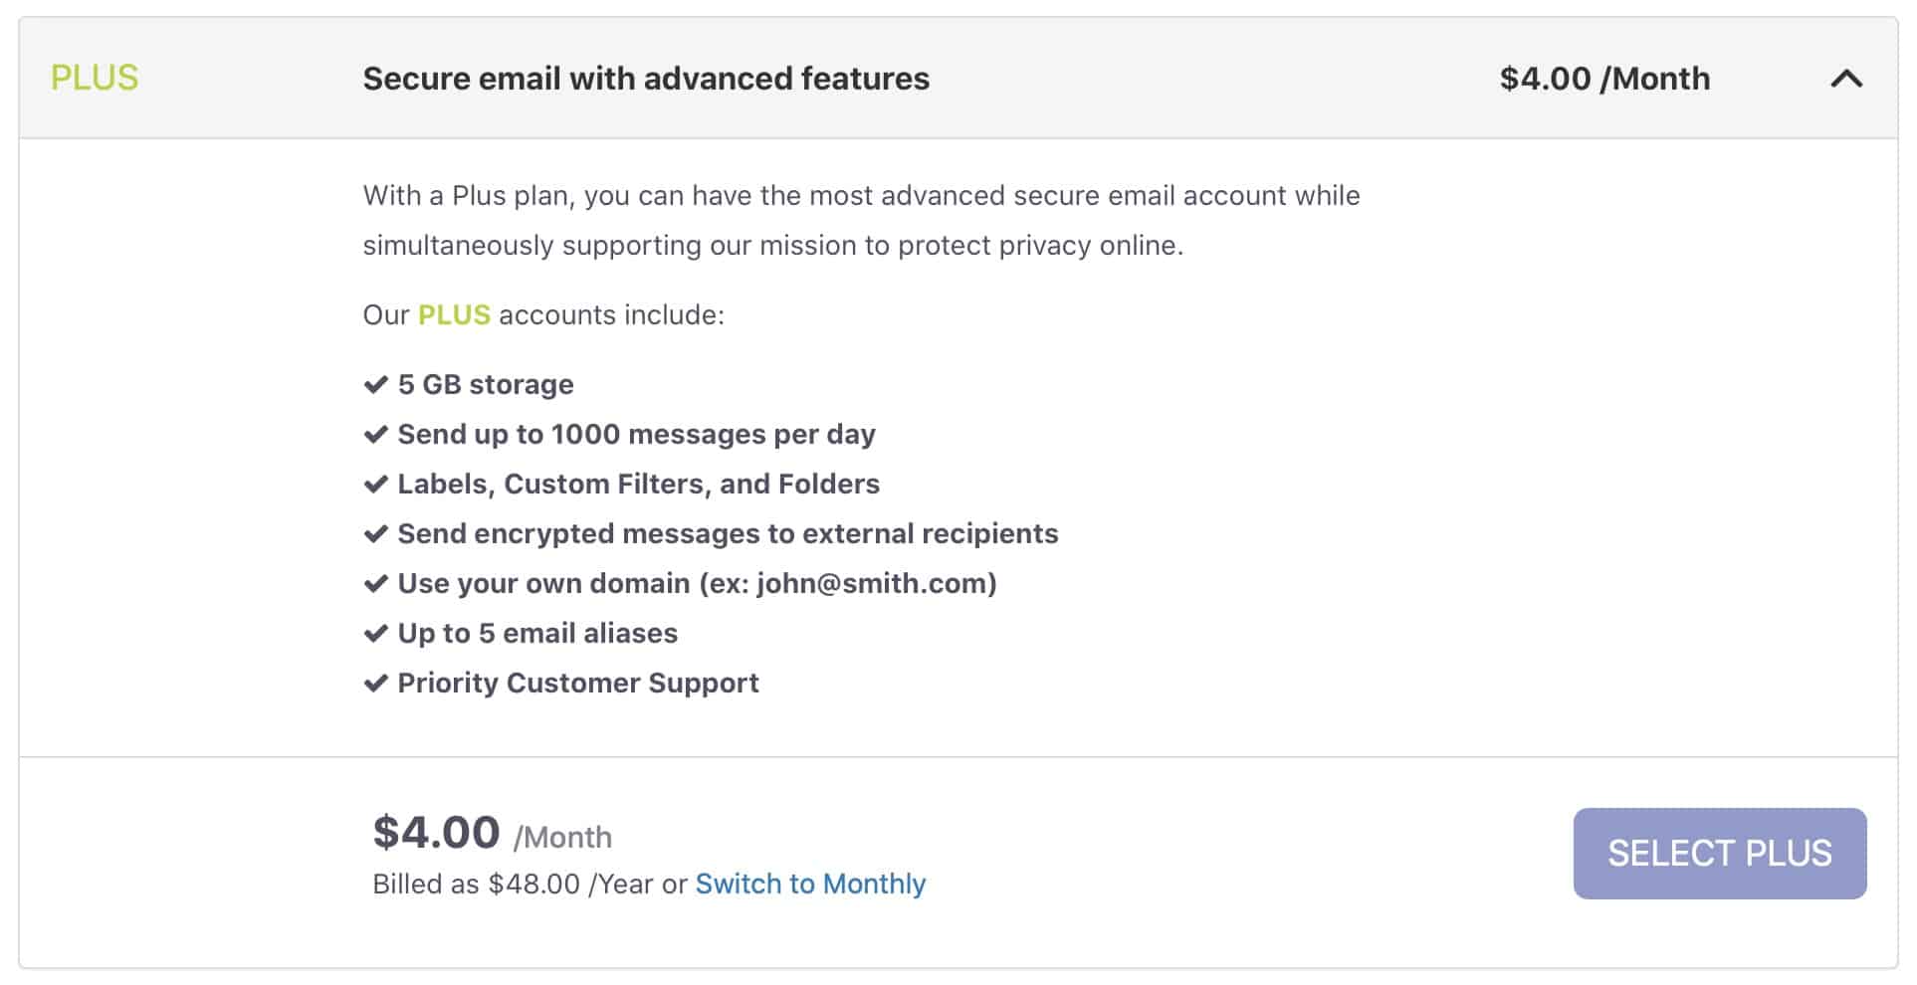
Task: Click checkmark beside Labels, Custom Filters, and Folders
Action: (x=375, y=484)
